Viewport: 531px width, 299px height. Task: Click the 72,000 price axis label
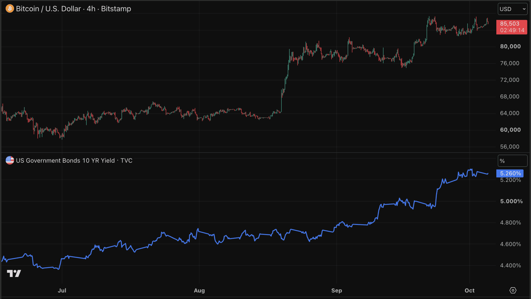pyautogui.click(x=510, y=80)
